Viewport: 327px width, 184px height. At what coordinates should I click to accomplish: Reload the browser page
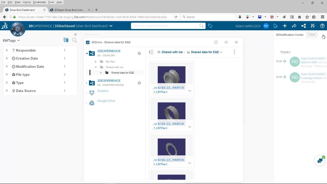tap(176, 17)
